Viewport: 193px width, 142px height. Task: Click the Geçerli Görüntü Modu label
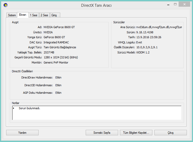click(28, 57)
